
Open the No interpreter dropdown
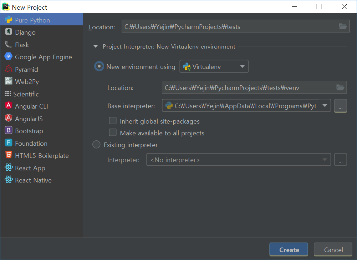click(238, 160)
